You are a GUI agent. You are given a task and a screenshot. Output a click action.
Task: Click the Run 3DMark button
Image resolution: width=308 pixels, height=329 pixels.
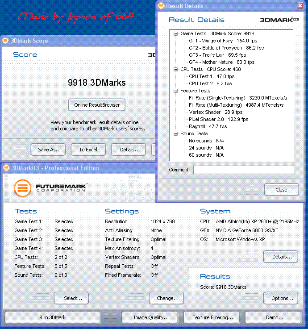(x=53, y=317)
